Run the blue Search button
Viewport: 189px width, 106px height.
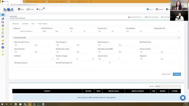(x=177, y=74)
